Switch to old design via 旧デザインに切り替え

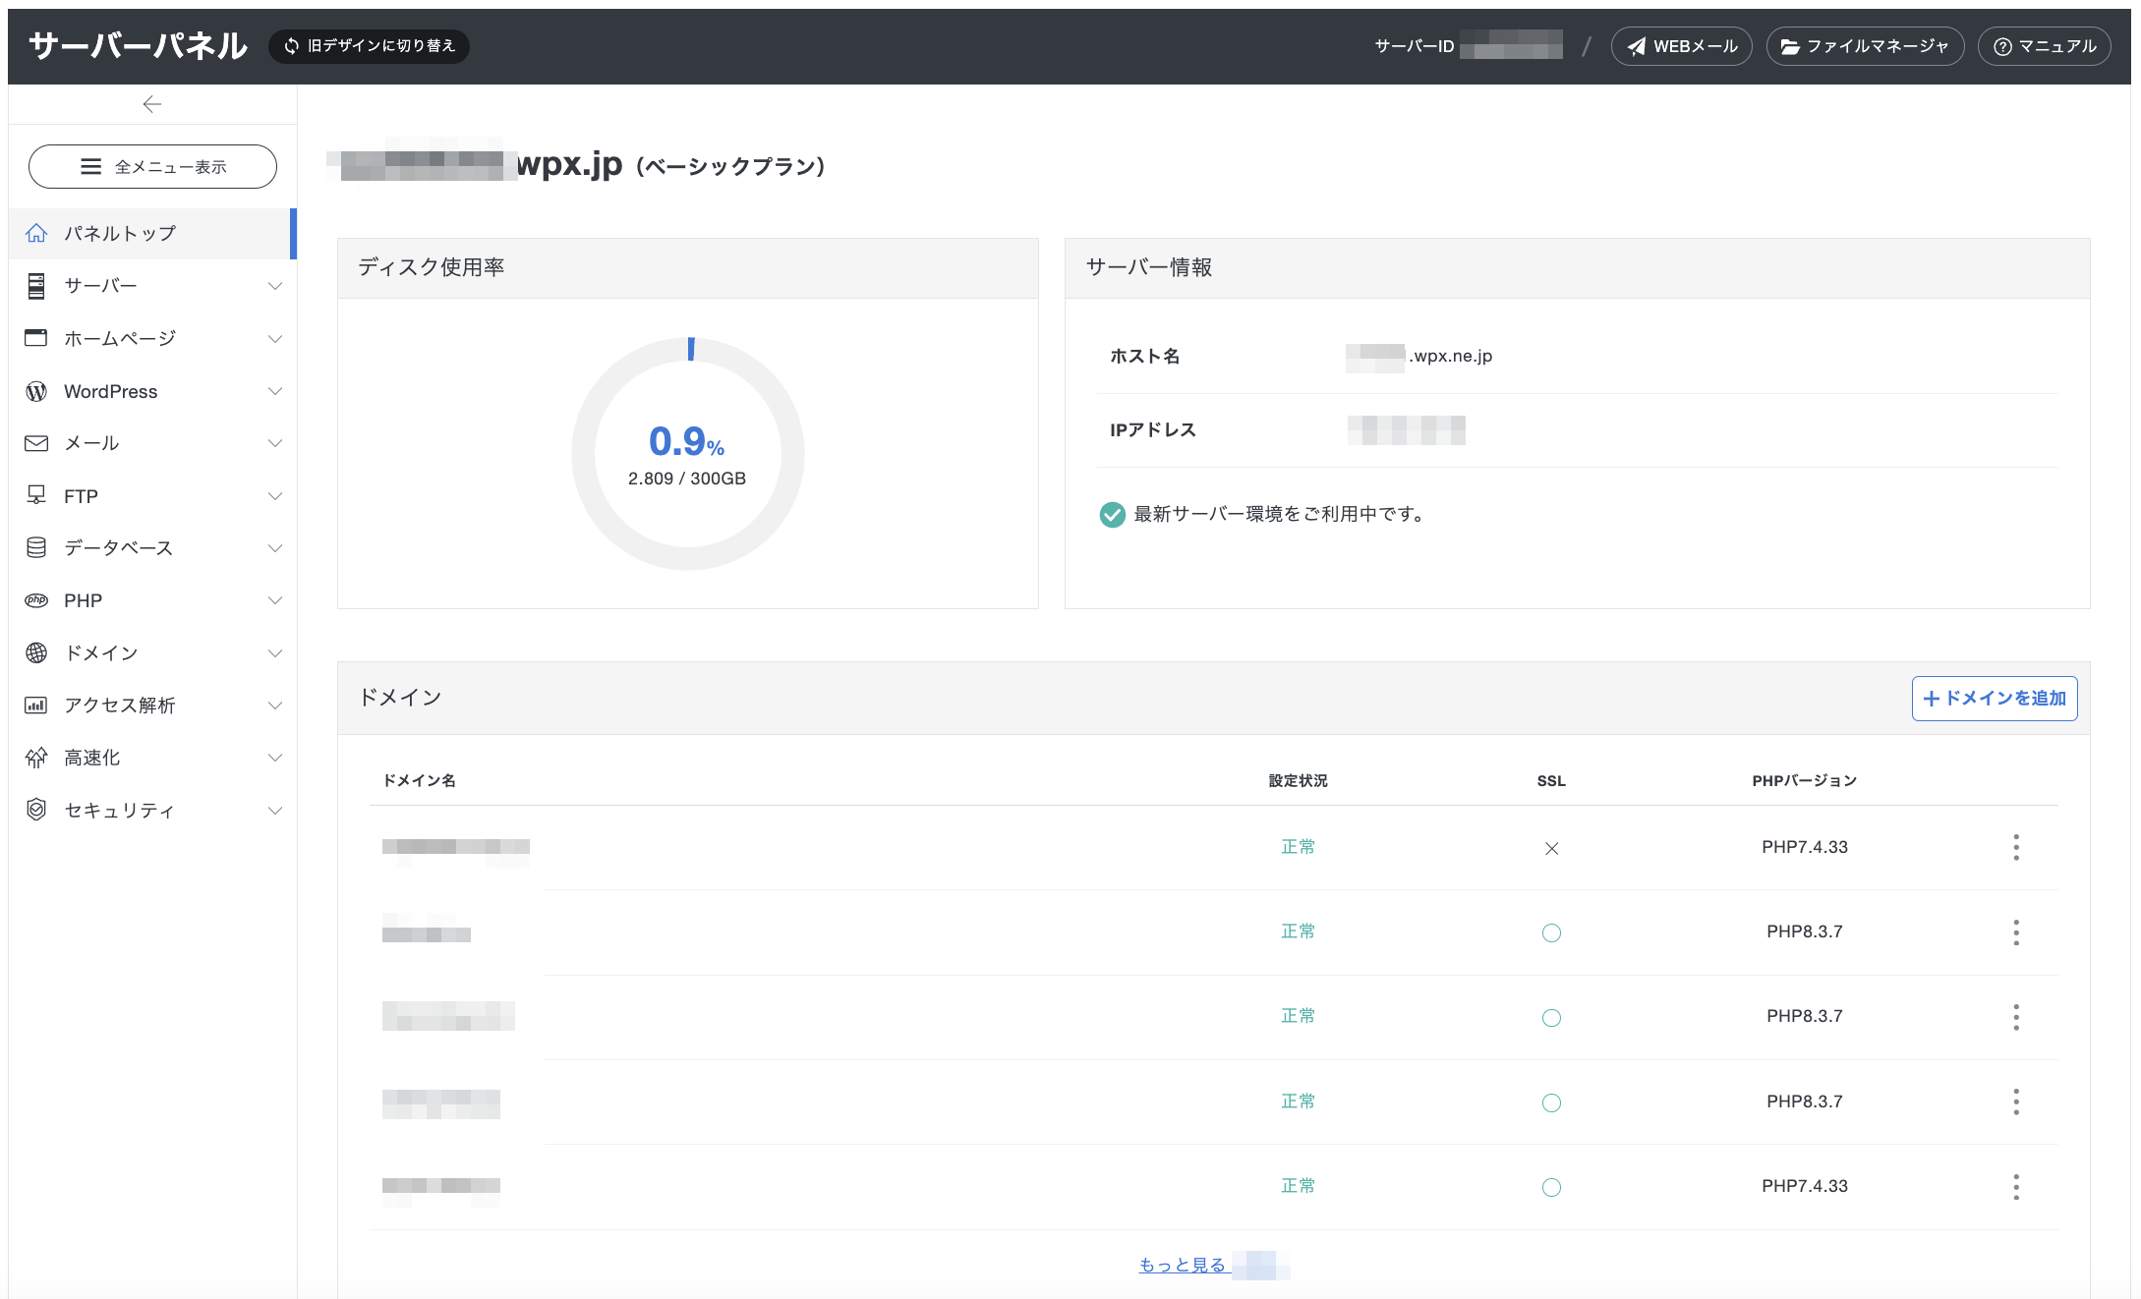coord(369,46)
